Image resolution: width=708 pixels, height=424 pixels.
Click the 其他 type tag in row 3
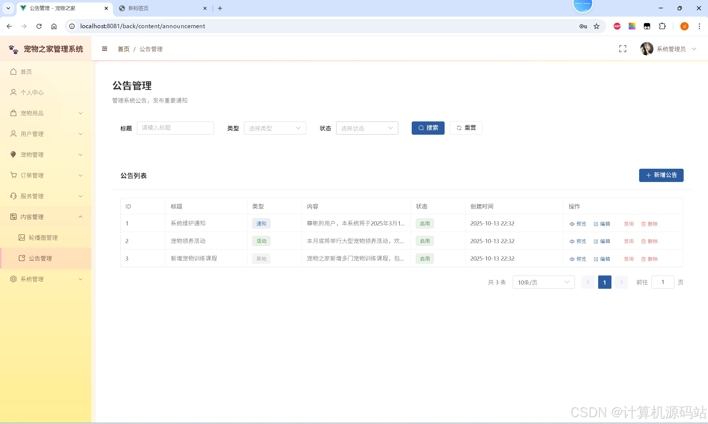[x=261, y=259]
